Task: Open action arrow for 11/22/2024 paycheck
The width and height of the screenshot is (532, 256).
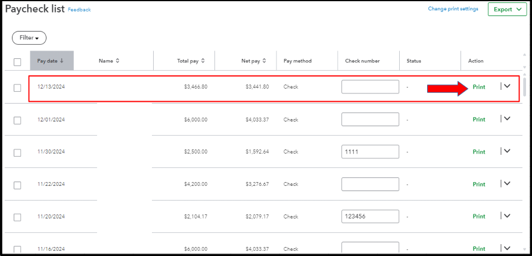Action: [x=507, y=184]
